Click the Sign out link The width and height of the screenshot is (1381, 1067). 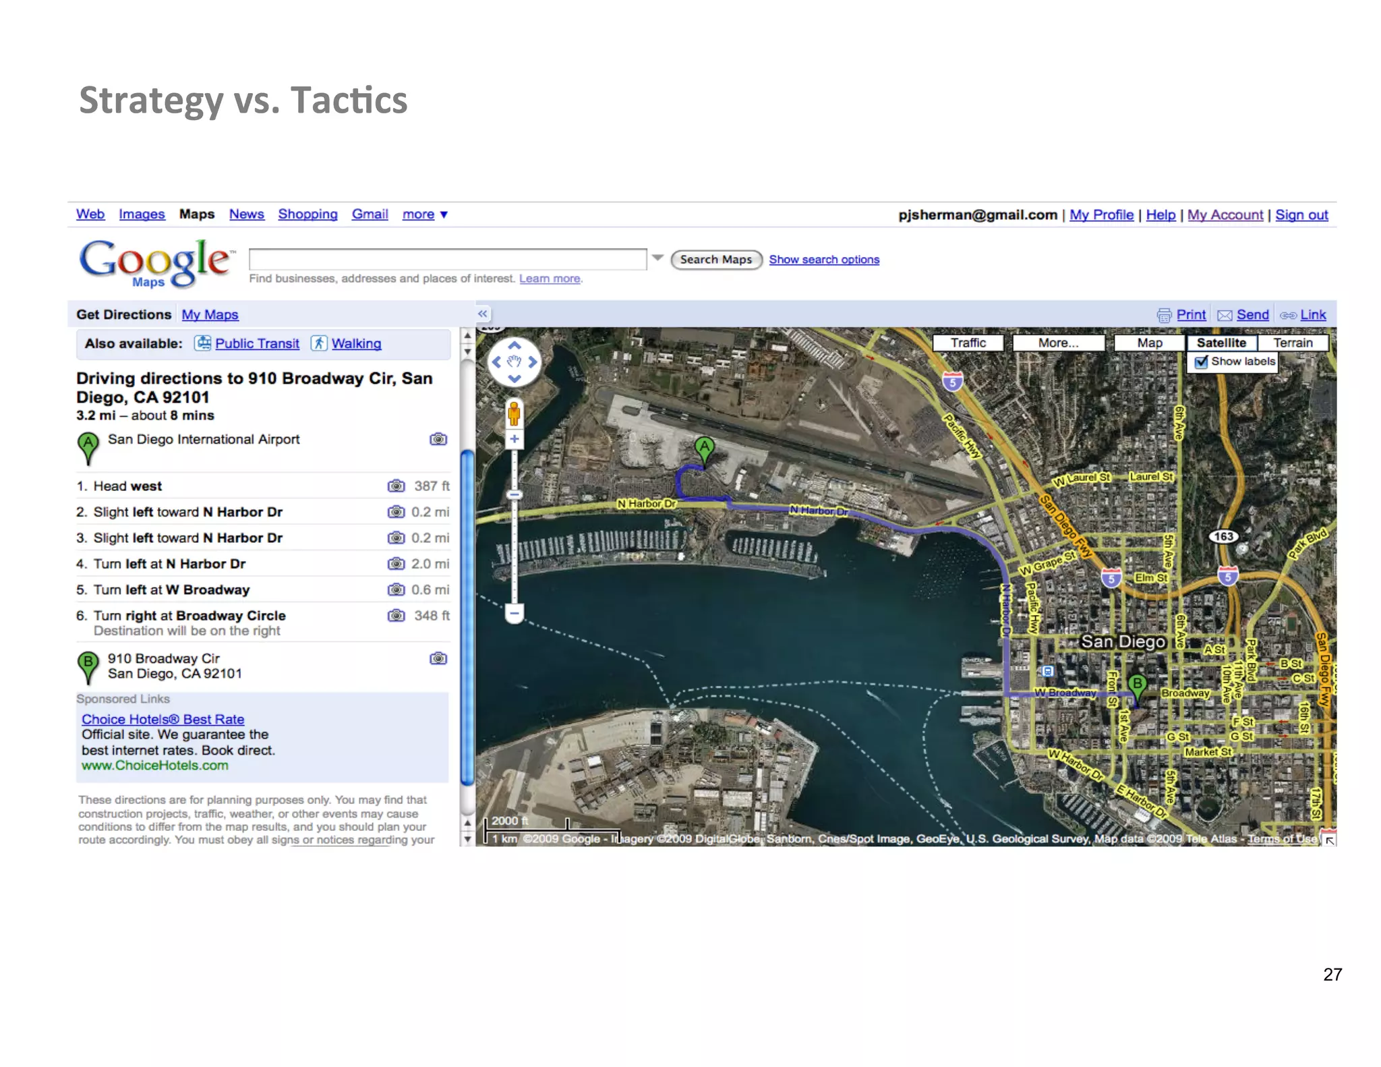(1301, 215)
